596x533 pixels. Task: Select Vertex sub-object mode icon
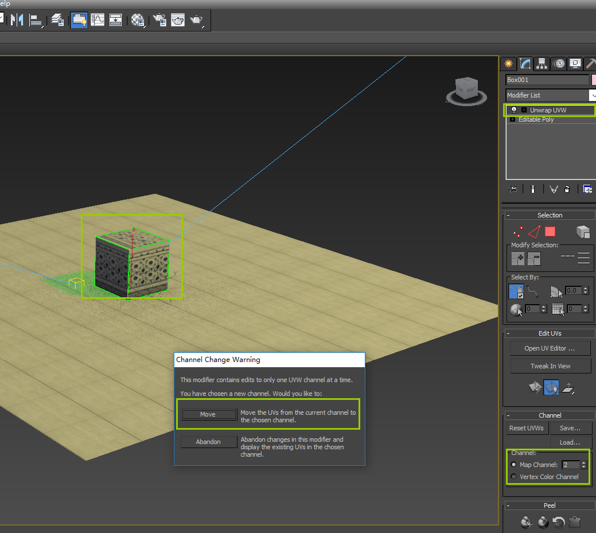(518, 232)
